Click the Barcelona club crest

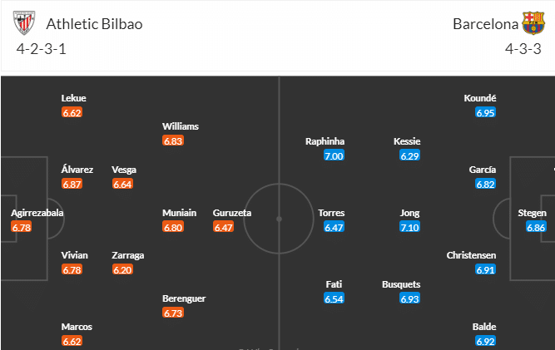pos(533,23)
